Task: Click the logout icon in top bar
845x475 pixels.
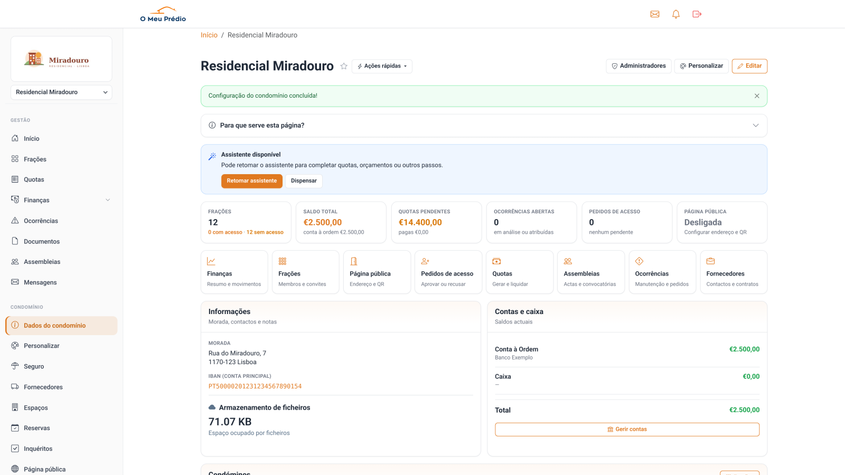Action: pos(697,14)
